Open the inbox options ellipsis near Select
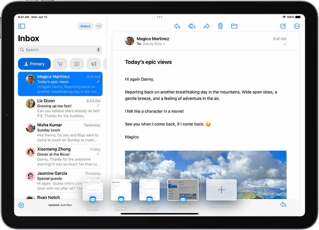Viewport: 319px width, 230px height. coord(99,26)
